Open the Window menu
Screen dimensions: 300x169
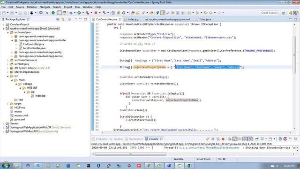pos(88,7)
